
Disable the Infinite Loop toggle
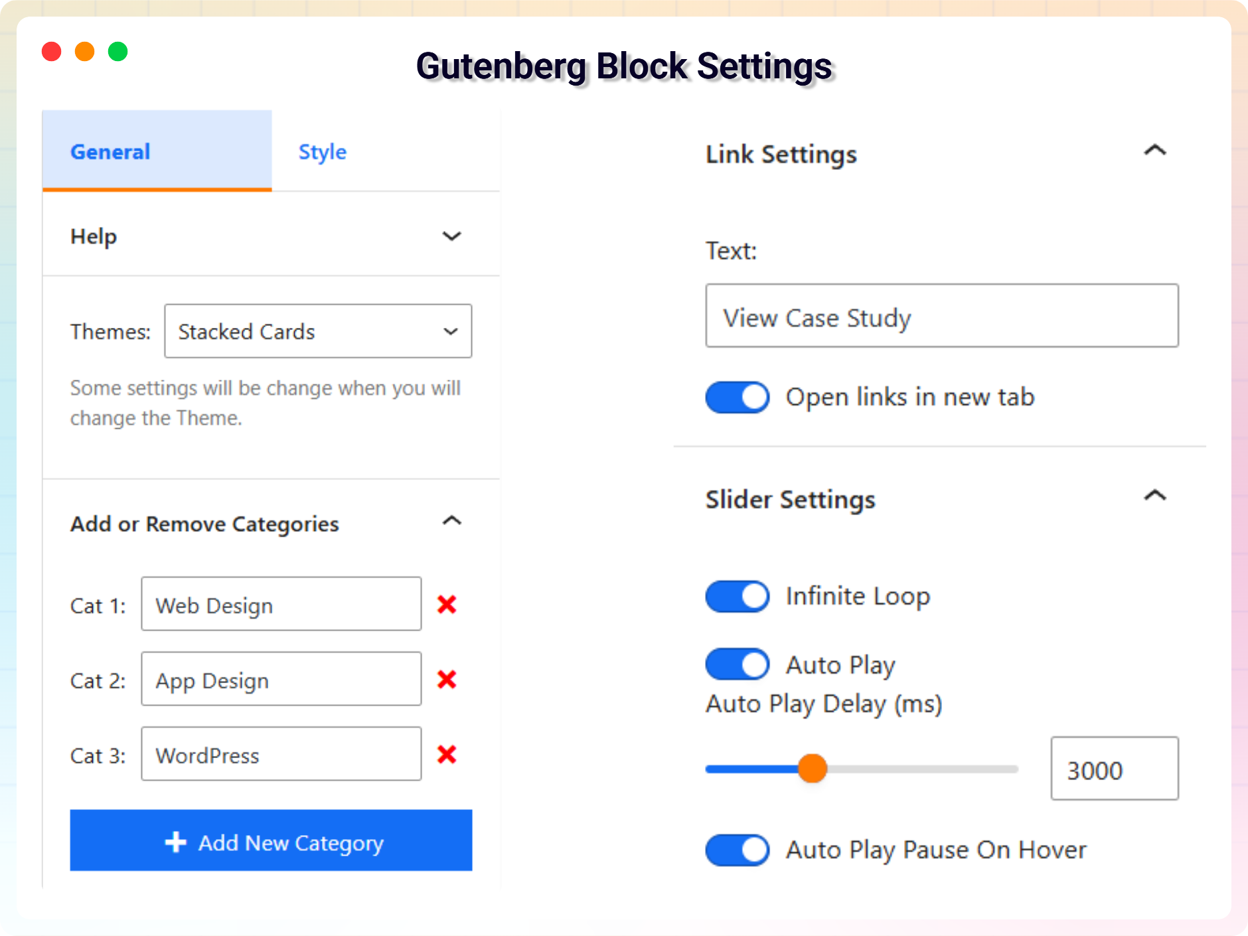coord(738,596)
